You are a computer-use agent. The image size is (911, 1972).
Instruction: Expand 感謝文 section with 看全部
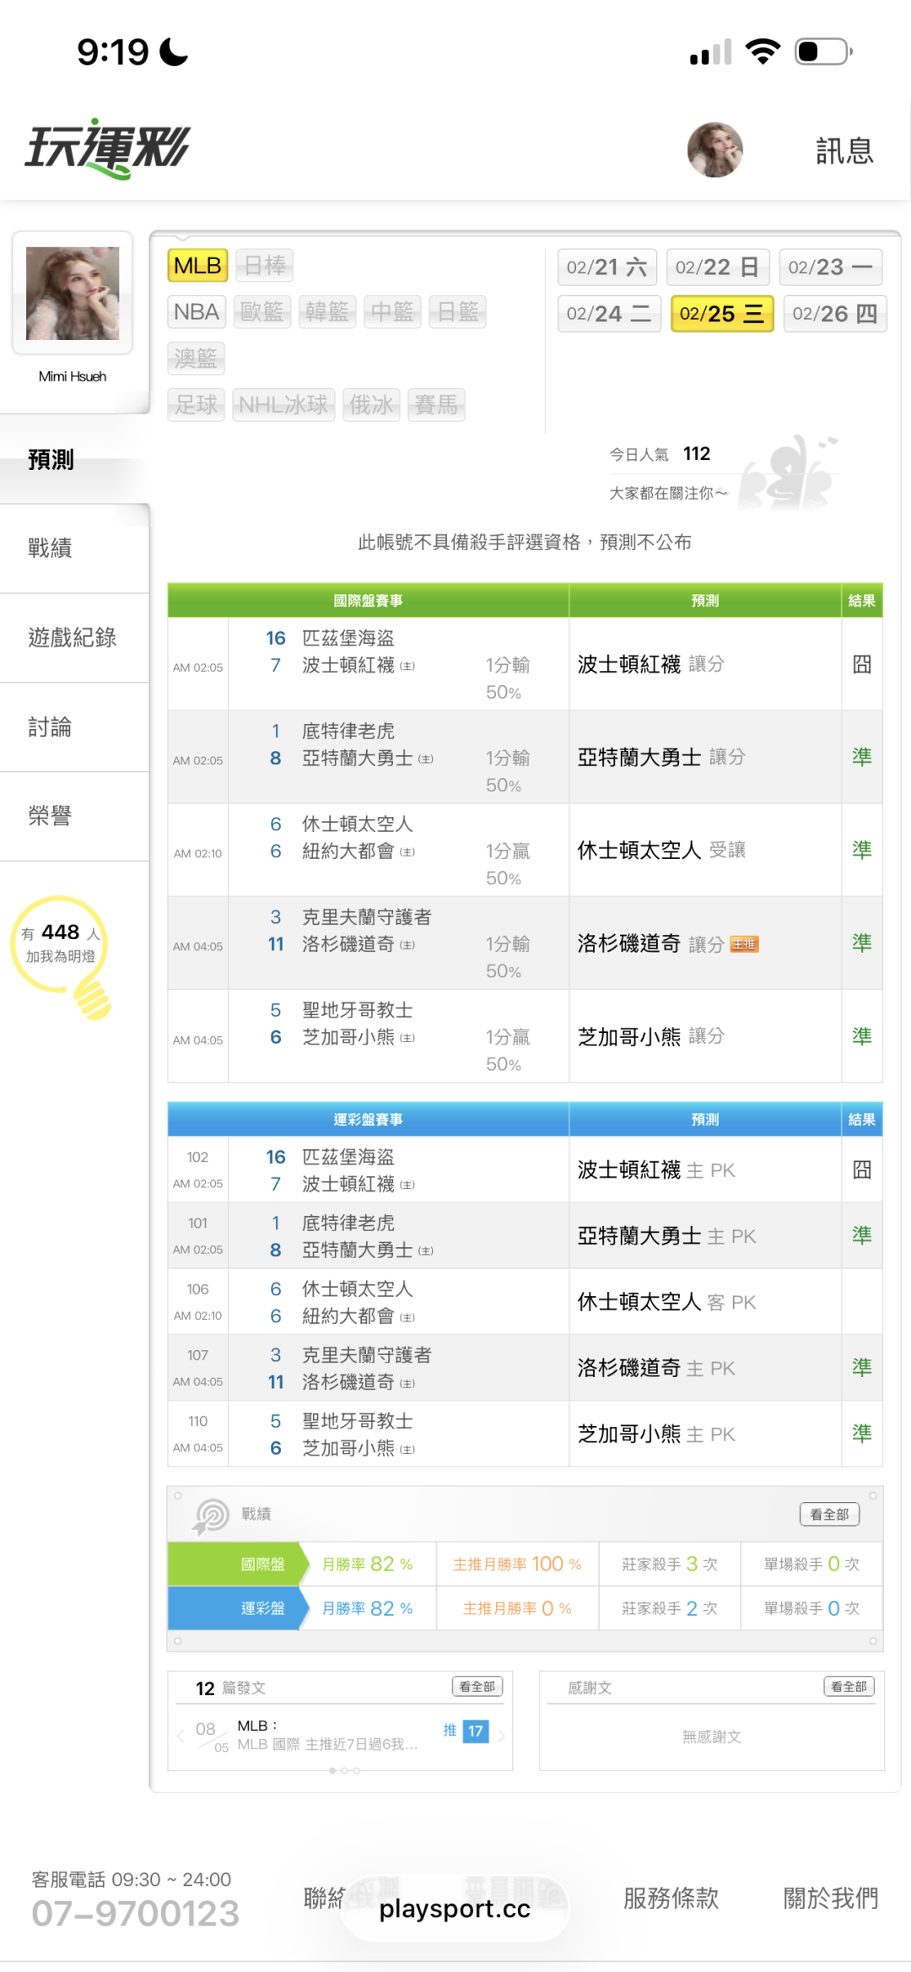pos(849,1687)
